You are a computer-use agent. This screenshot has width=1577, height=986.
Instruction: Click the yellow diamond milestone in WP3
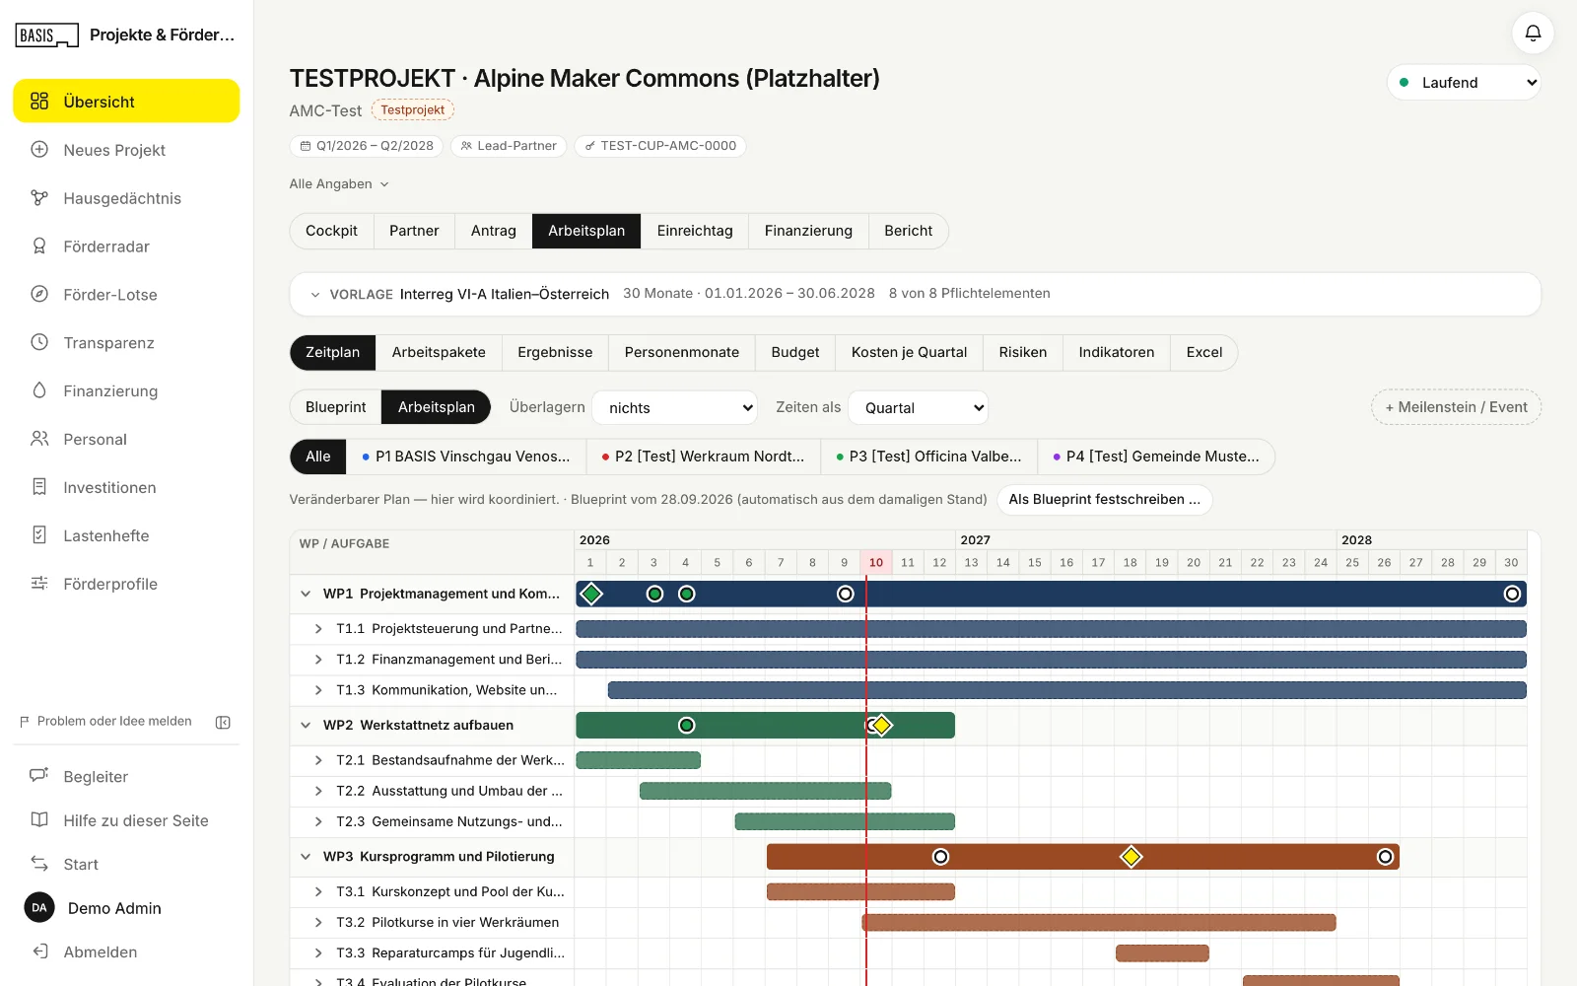point(1131,857)
